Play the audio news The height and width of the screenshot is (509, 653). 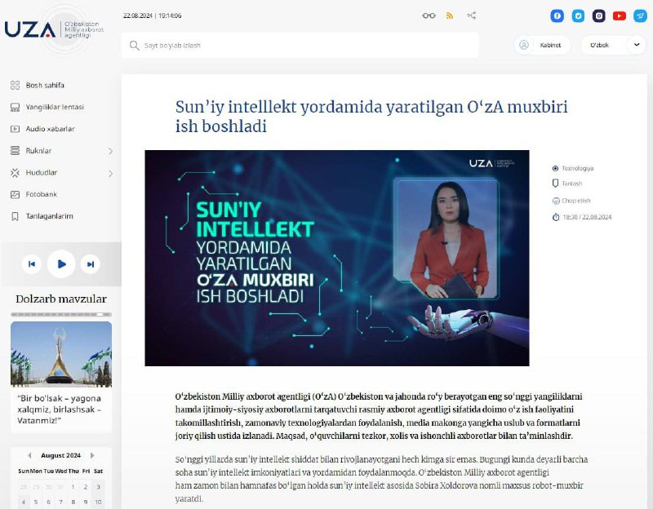[61, 263]
